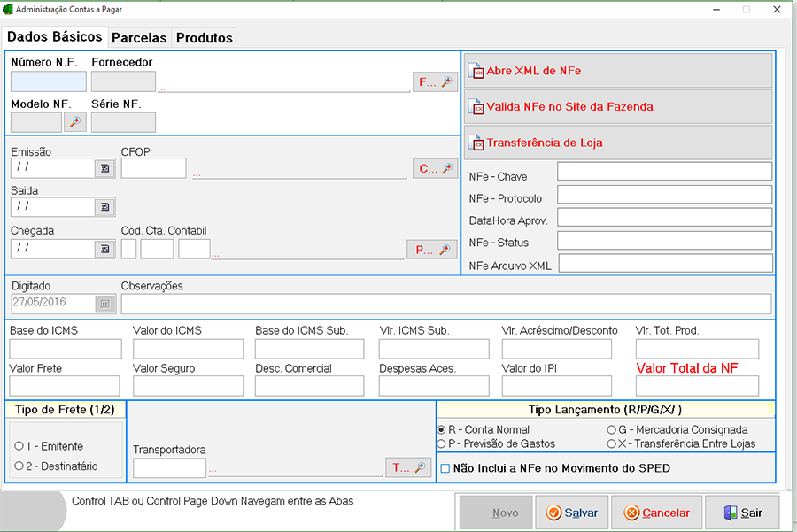Click Valida NFe no Site da Fazenda
This screenshot has width=797, height=532.
coord(617,107)
